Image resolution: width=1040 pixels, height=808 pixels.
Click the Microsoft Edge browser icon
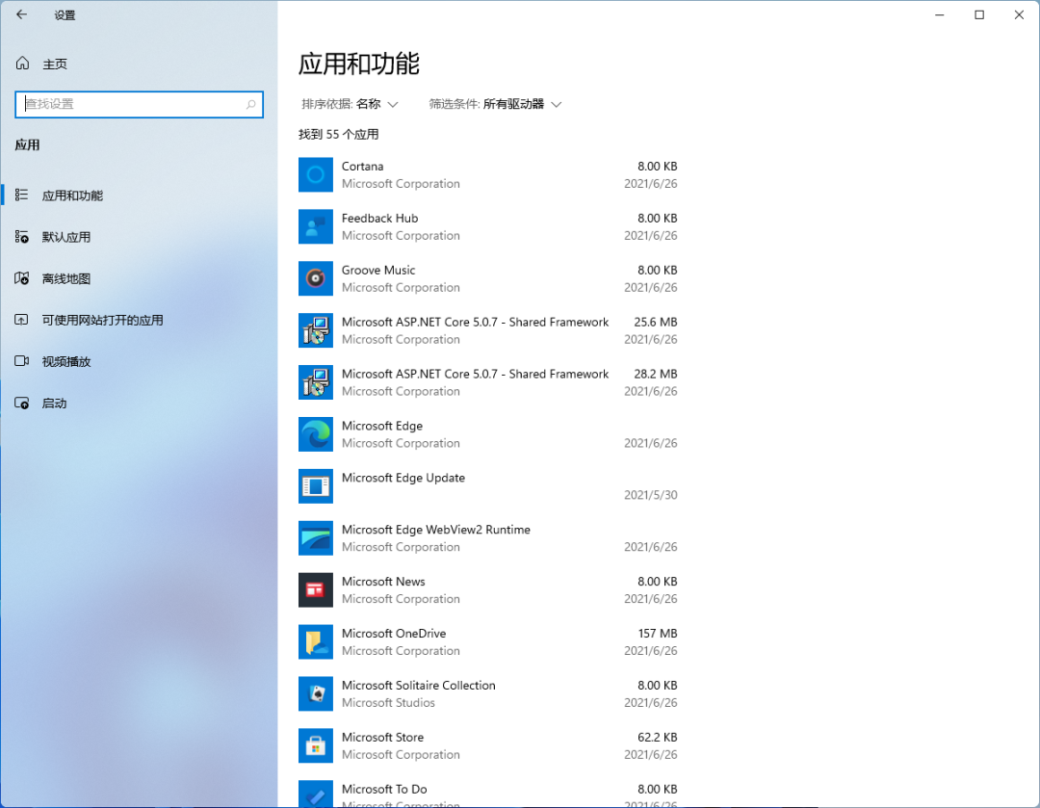315,434
